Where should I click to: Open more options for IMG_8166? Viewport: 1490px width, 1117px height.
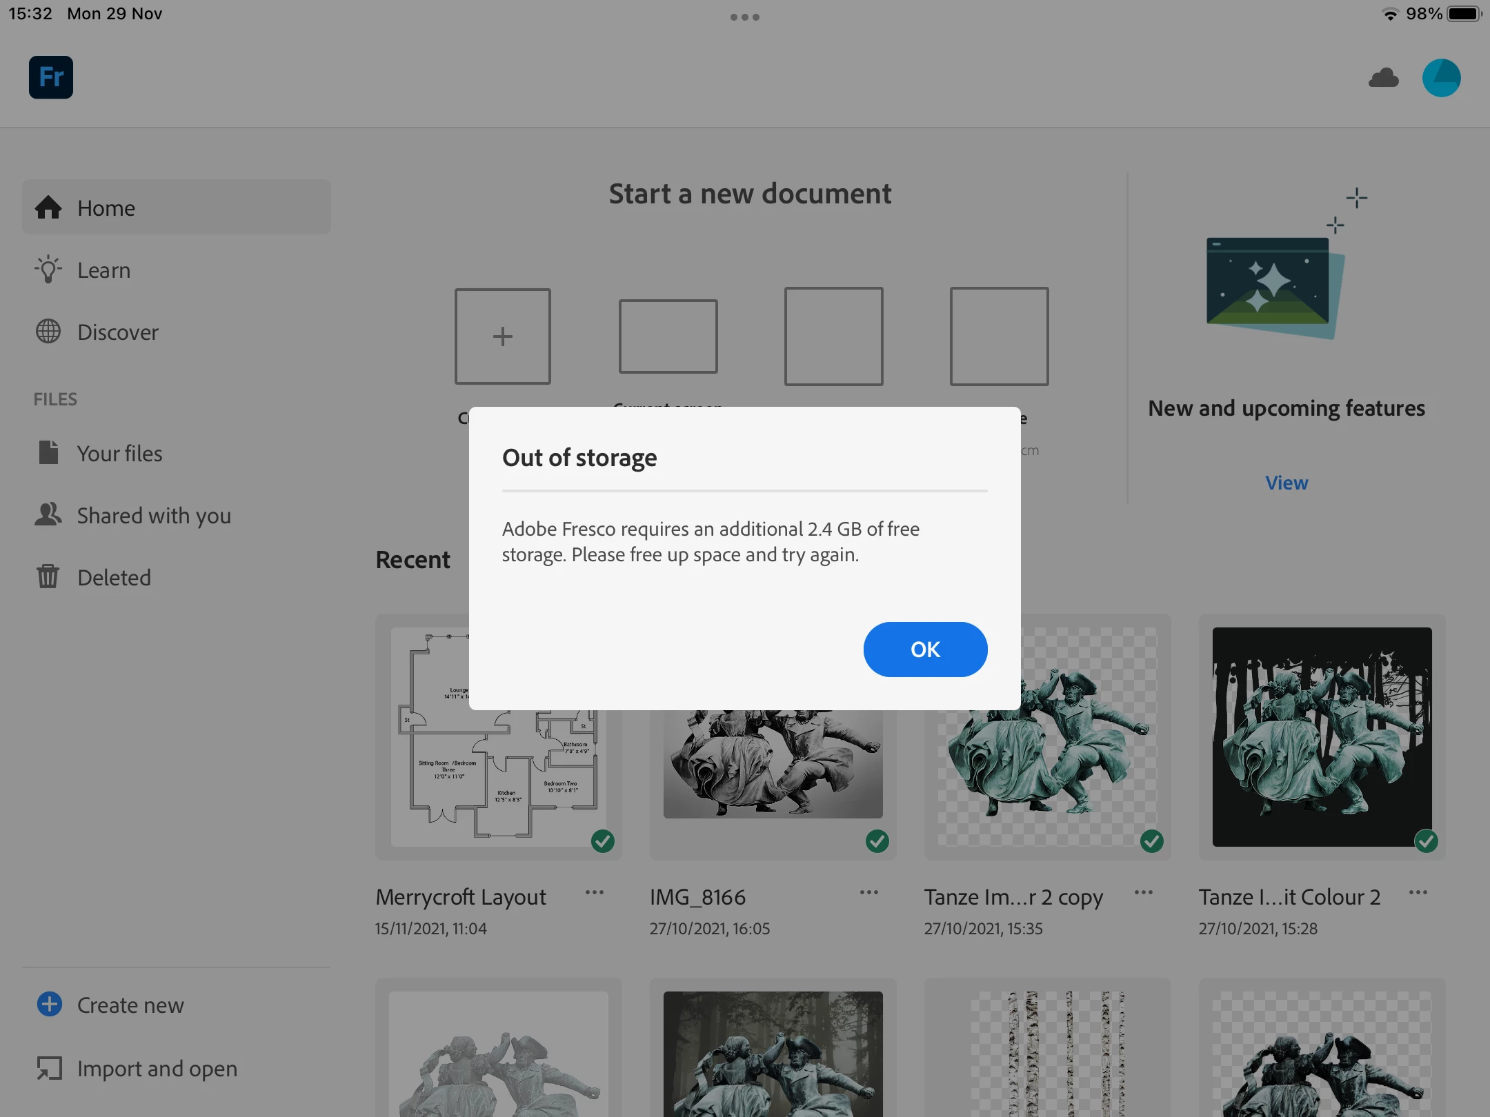point(868,892)
